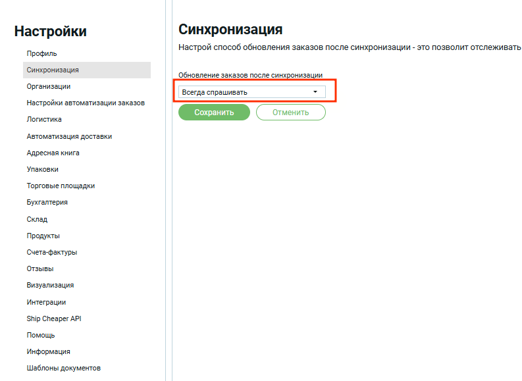Viewport: 522px width, 381px height.
Task: Open «Ship Cheaper API» settings
Action: [x=54, y=318]
